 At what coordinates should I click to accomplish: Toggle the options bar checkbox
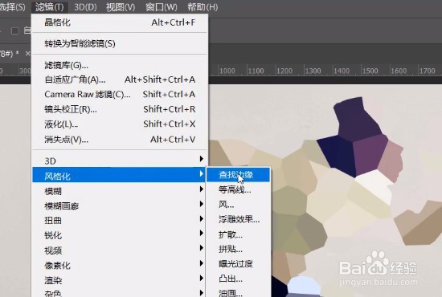(15, 31)
